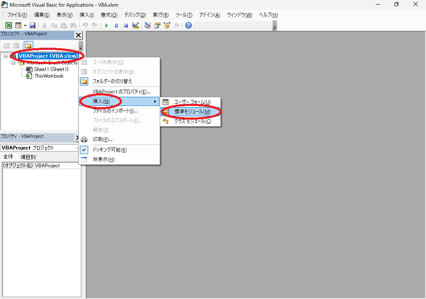
Task: Open Find with the binoculars icon
Action: pyautogui.click(x=73, y=25)
